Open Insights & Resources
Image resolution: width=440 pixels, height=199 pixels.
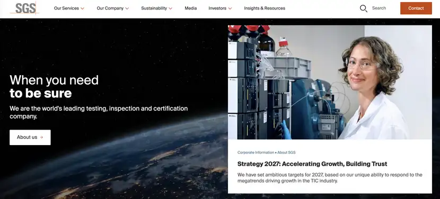[265, 8]
